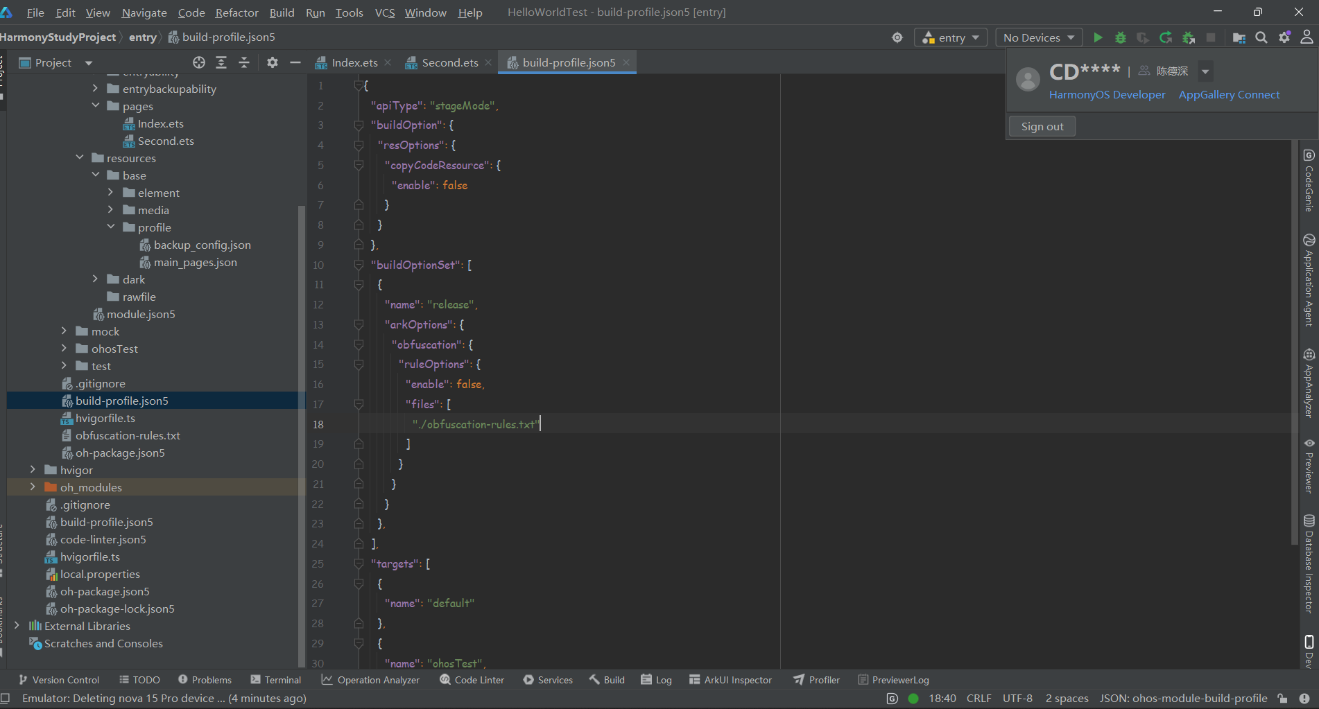Close the build-profile.json5 tab

626,62
